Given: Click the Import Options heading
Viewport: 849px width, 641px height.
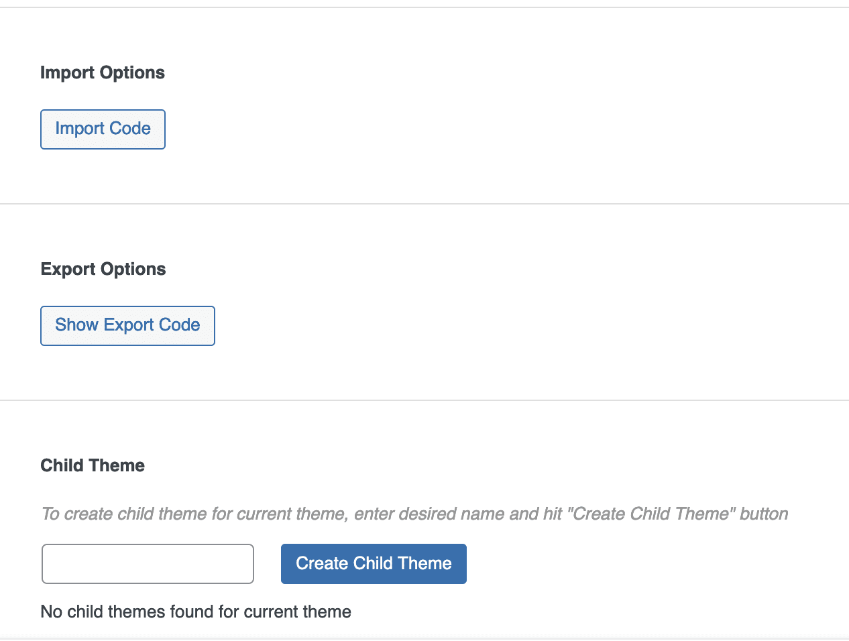Looking at the screenshot, I should click(x=103, y=72).
